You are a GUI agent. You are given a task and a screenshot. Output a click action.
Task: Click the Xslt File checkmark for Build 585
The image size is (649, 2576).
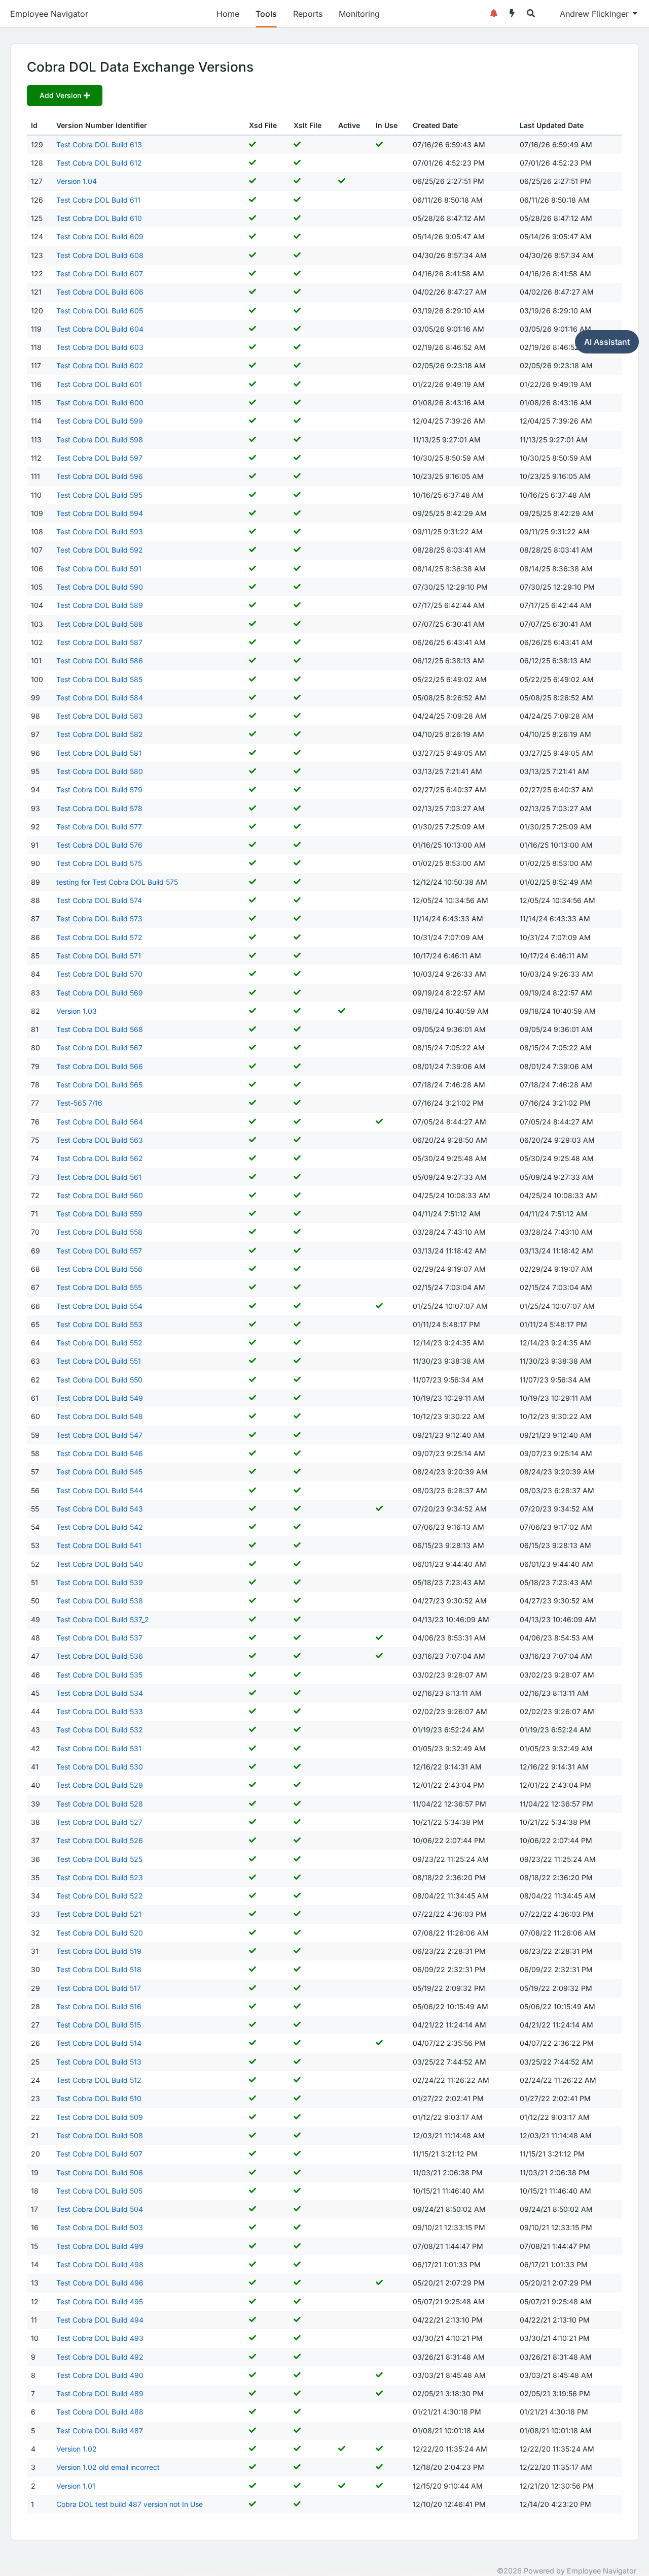(x=297, y=679)
